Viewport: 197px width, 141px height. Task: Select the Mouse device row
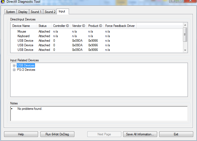point(97,31)
